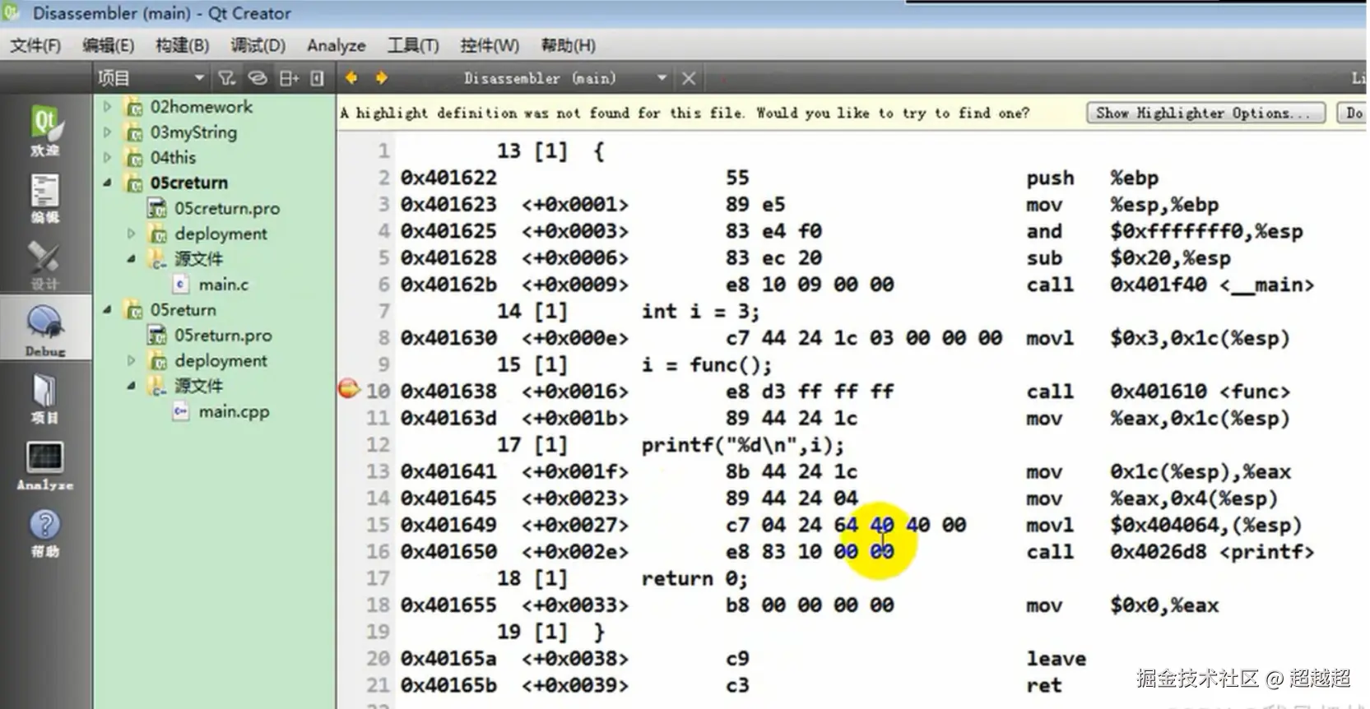This screenshot has width=1370, height=709.
Task: Go forward with right orange arrow
Action: (381, 77)
